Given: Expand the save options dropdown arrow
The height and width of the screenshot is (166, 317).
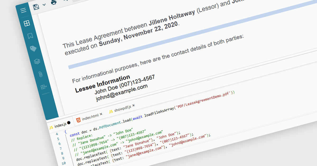Looking at the screenshot, I should pyautogui.click(x=44, y=5).
